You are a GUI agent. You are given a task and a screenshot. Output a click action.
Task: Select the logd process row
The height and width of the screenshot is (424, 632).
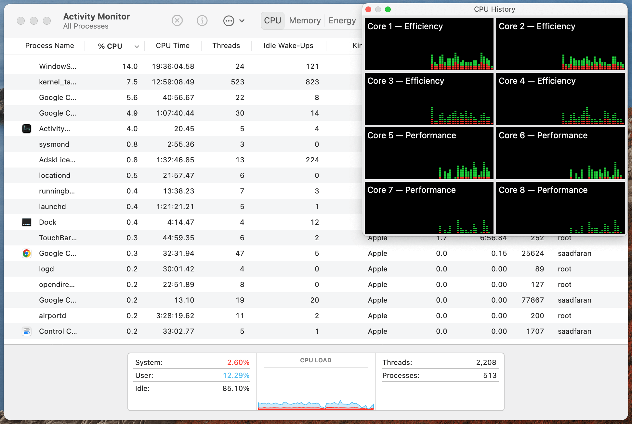[316, 269]
